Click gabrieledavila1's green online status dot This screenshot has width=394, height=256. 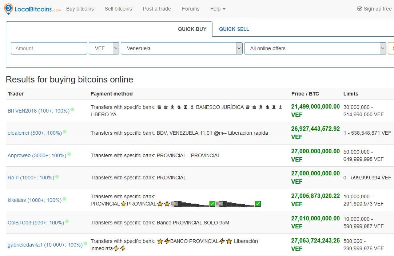(x=85, y=243)
